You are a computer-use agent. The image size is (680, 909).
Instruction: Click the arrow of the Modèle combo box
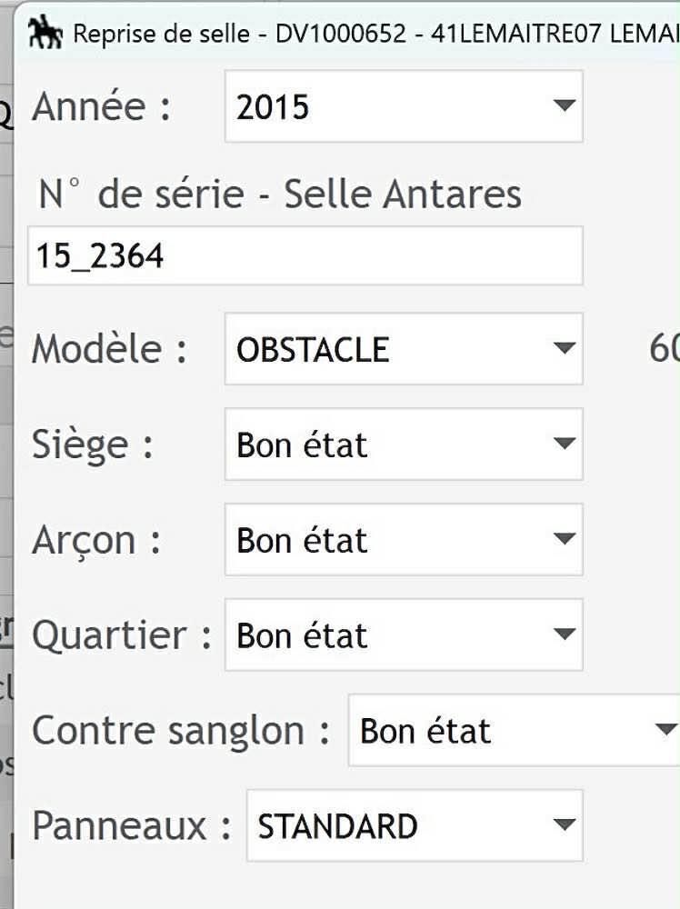pos(565,348)
